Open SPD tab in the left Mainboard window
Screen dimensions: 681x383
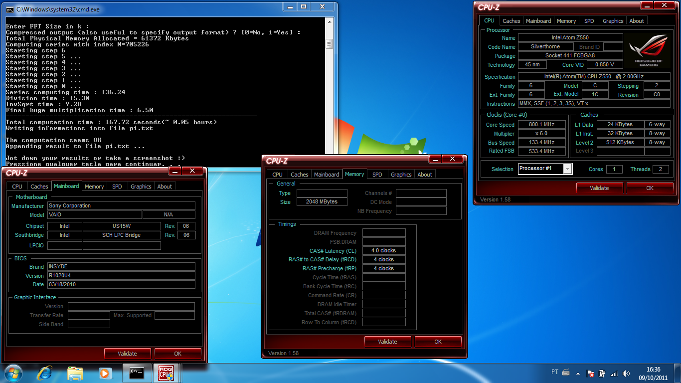click(x=117, y=187)
